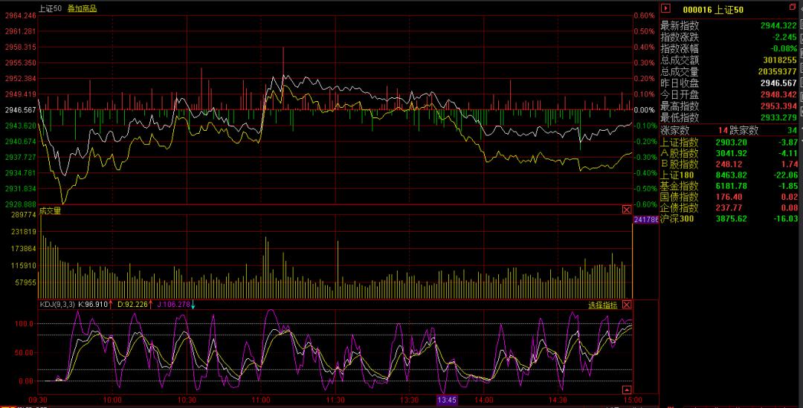Viewport: 803px width, 408px height.
Task: Click the KDJ(9,3,3) indicator parameter label
Action: click(x=57, y=305)
